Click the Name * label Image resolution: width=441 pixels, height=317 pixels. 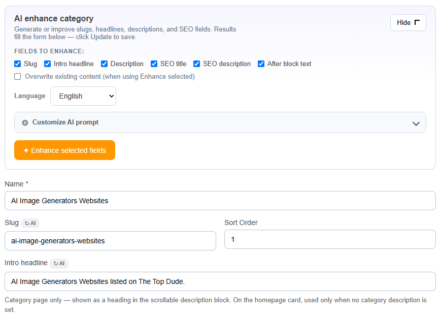click(x=17, y=184)
